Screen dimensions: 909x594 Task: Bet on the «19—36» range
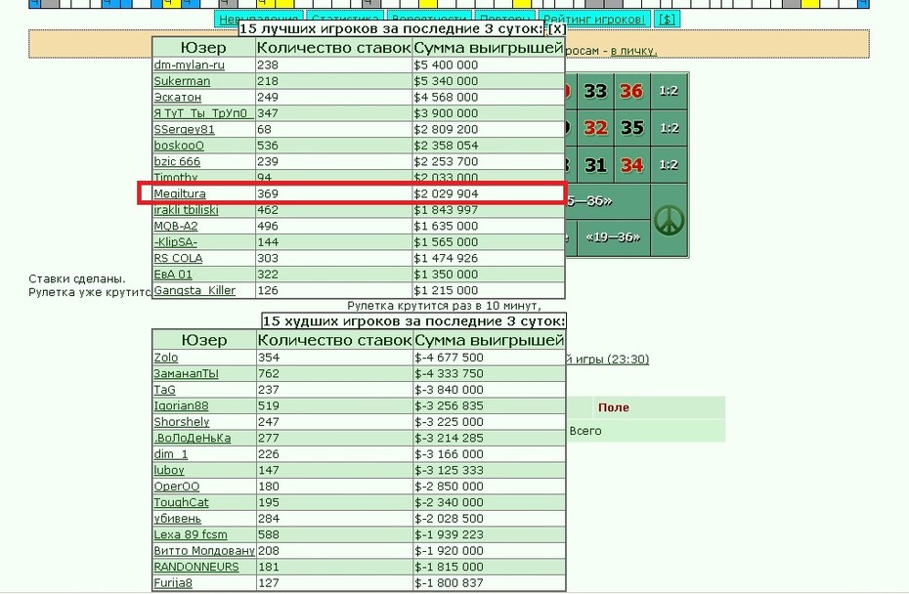click(x=613, y=237)
